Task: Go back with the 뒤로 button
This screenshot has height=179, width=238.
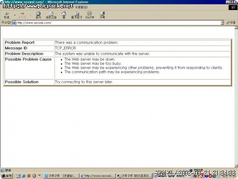Action: [x=7, y=15]
